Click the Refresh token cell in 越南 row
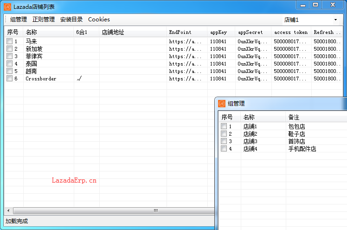The width and height of the screenshot is (347, 230). pos(327,71)
